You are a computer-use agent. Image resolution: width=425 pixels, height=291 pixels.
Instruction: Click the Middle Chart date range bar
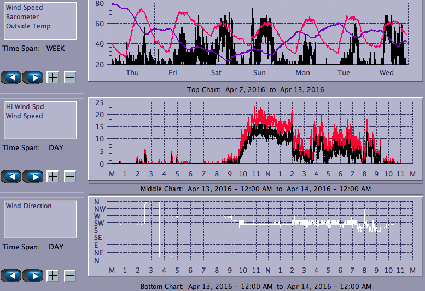click(x=255, y=189)
